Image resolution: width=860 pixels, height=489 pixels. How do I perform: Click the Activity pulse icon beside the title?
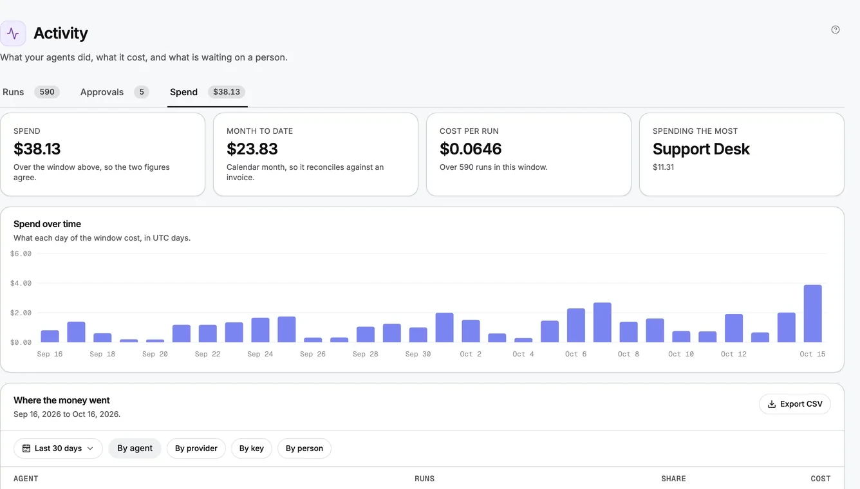click(x=13, y=33)
